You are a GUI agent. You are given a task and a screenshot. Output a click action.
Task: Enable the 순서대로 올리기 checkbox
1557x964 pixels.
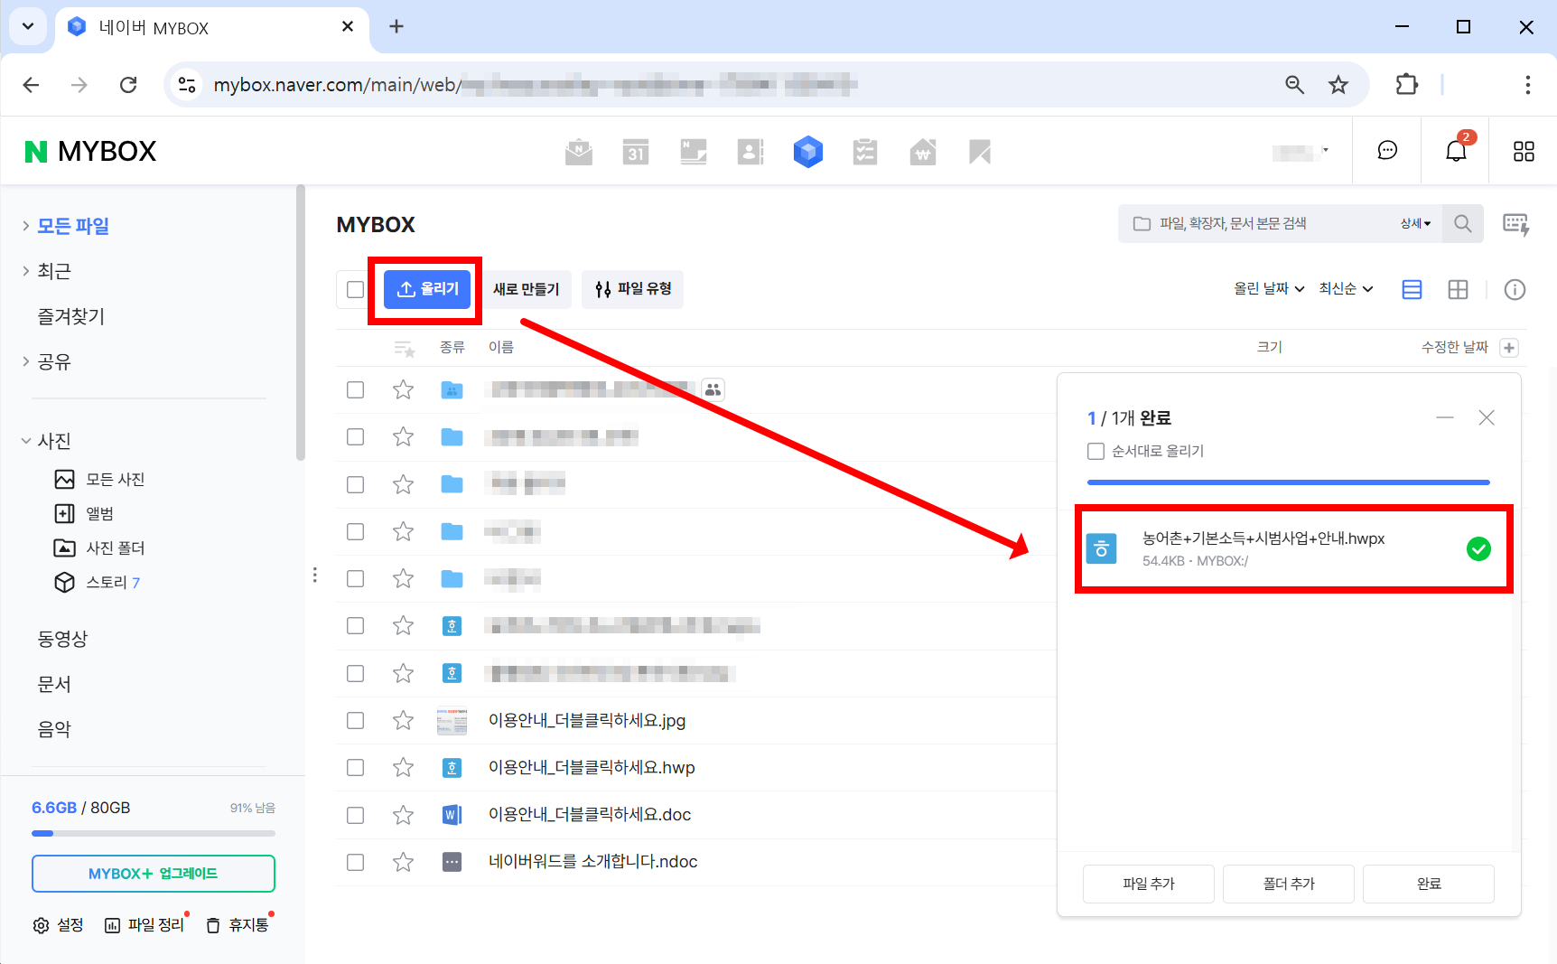pyautogui.click(x=1095, y=451)
